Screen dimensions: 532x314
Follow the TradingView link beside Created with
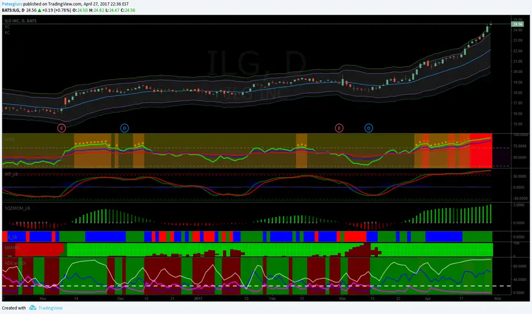point(50,308)
